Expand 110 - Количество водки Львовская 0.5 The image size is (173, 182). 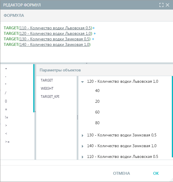coord(82,157)
